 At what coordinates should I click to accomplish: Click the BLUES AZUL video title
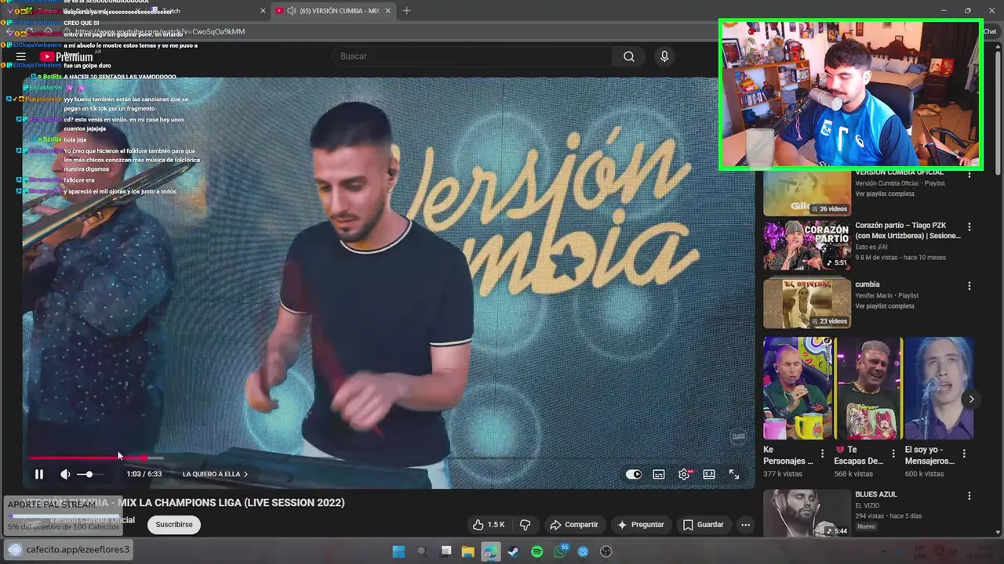876,494
